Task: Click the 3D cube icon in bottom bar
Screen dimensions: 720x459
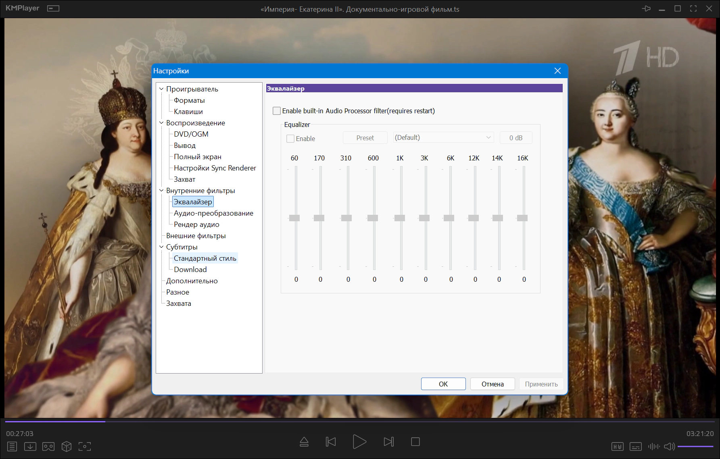Action: click(x=67, y=447)
